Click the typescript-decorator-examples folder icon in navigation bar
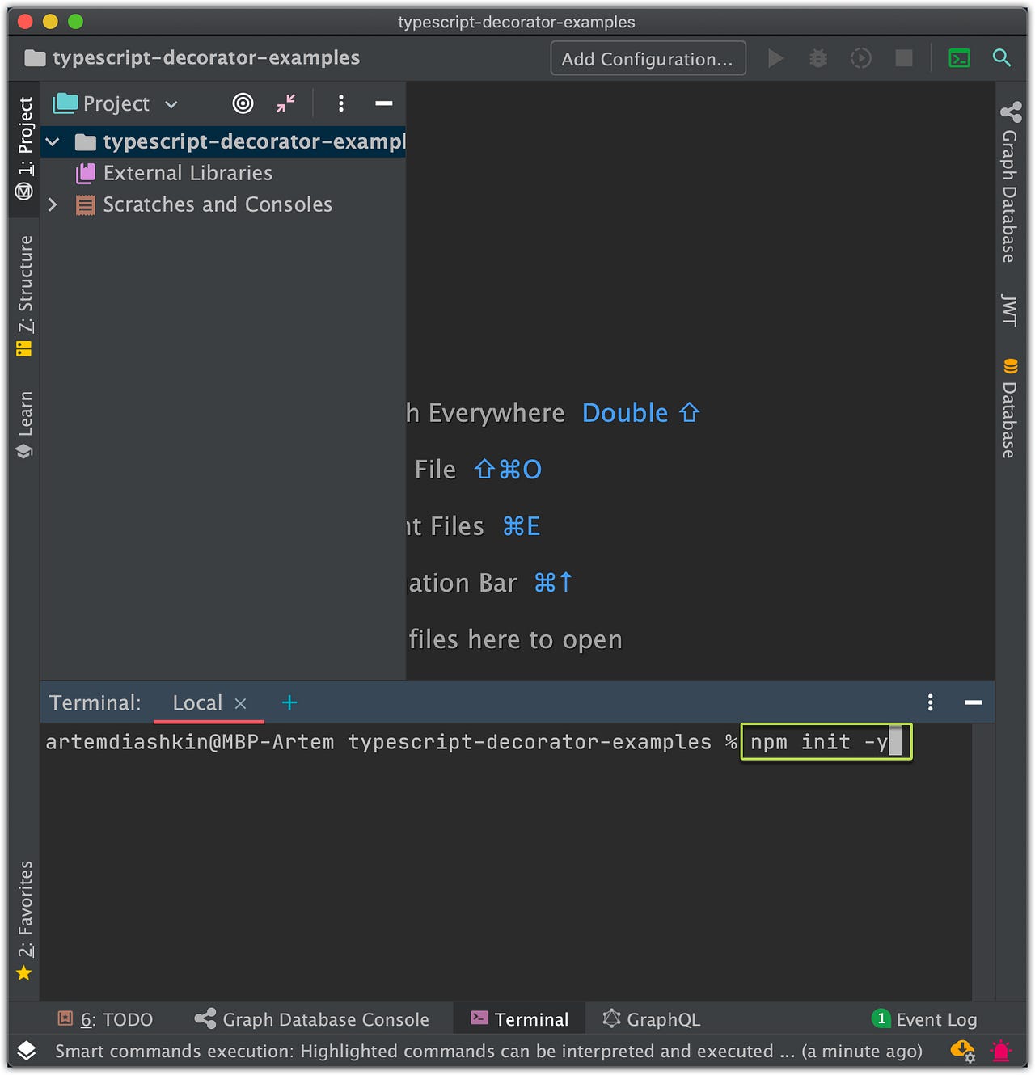Viewport: 1035px width, 1075px height. click(35, 58)
